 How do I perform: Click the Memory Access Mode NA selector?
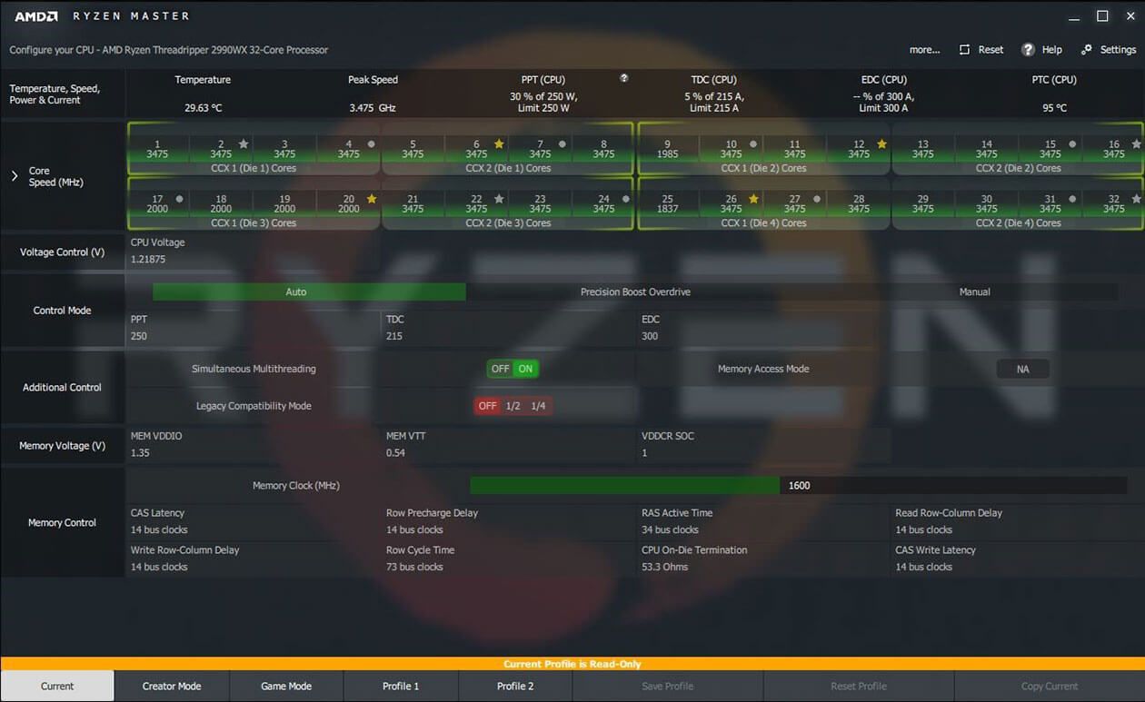click(1023, 369)
